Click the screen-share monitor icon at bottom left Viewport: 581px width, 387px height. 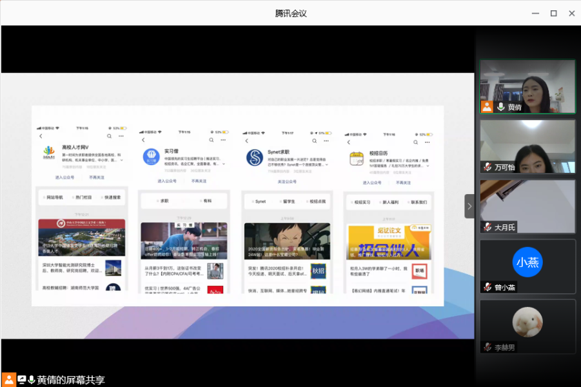(x=22, y=380)
